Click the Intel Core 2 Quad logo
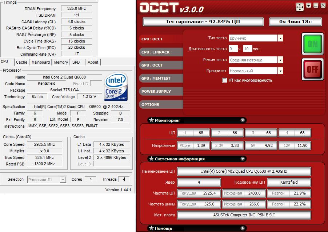This screenshot has height=232, width=328. [116, 87]
